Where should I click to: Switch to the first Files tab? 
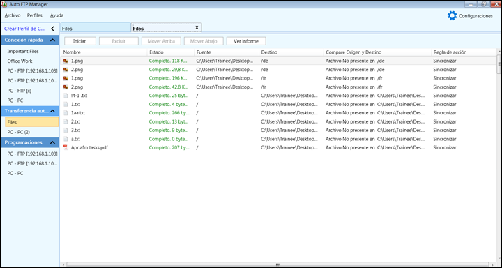(96, 28)
